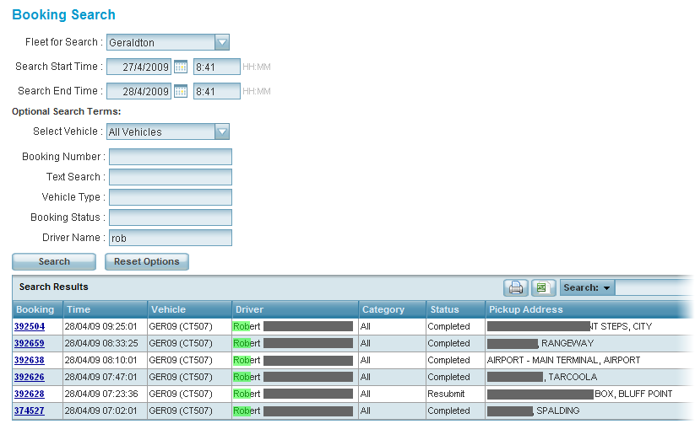Select vehicle cell in booking 392504 row
Screen dimensions: 695x440
190,326
